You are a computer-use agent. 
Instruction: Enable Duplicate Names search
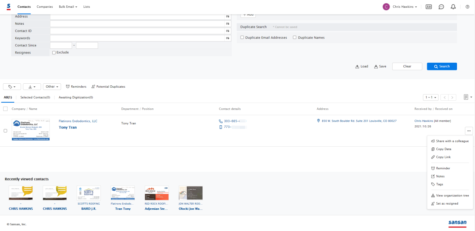click(x=295, y=38)
